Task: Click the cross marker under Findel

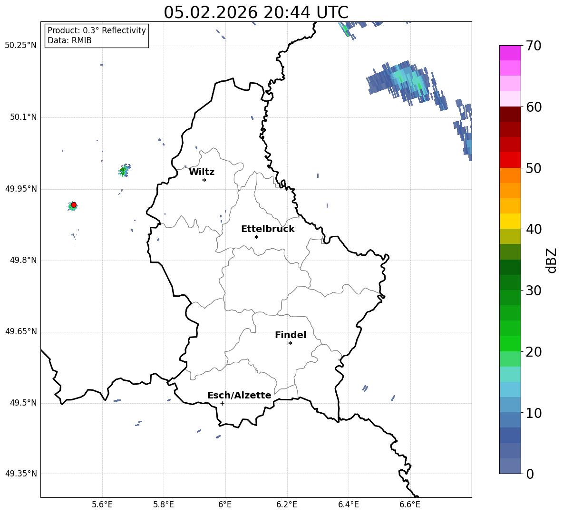Action: coord(290,343)
